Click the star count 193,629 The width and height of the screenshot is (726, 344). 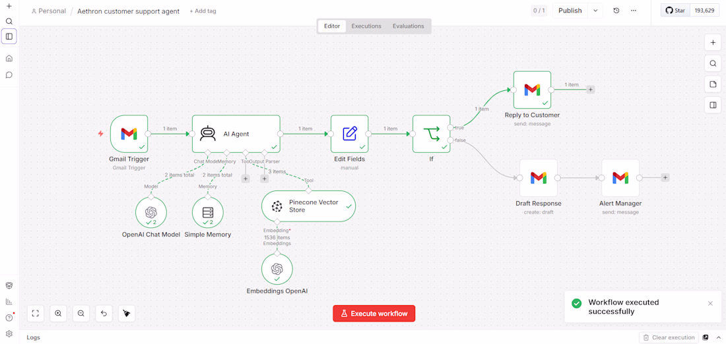[705, 11]
